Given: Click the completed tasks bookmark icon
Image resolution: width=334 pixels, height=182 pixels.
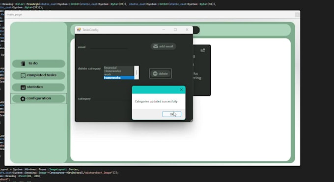Looking at the screenshot, I should coord(23,76).
